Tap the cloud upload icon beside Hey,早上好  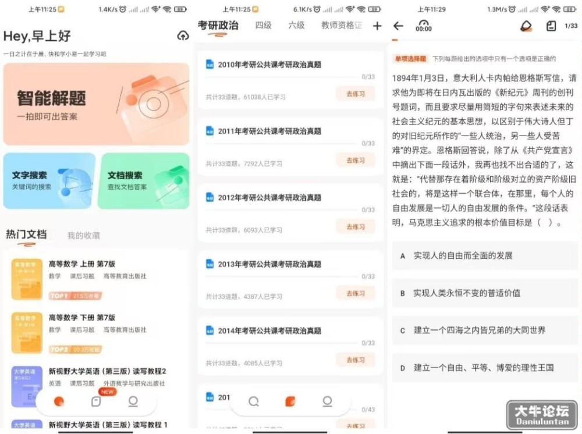[x=183, y=35]
